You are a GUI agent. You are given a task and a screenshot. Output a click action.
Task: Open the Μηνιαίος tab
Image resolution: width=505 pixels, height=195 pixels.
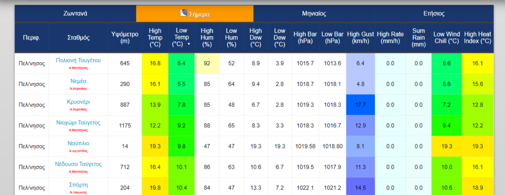pos(314,13)
